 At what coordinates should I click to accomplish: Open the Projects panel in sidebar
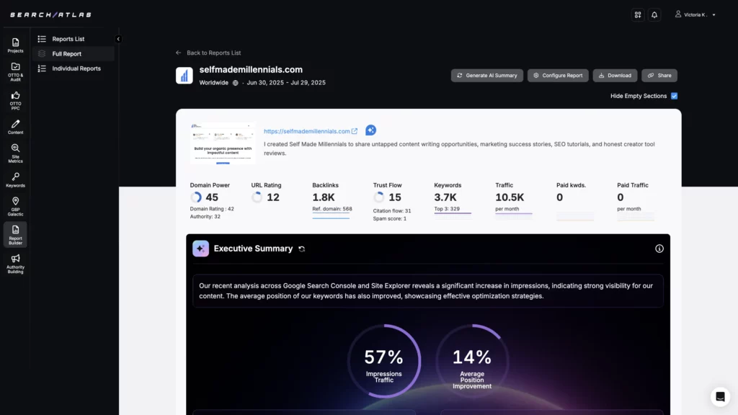14,45
